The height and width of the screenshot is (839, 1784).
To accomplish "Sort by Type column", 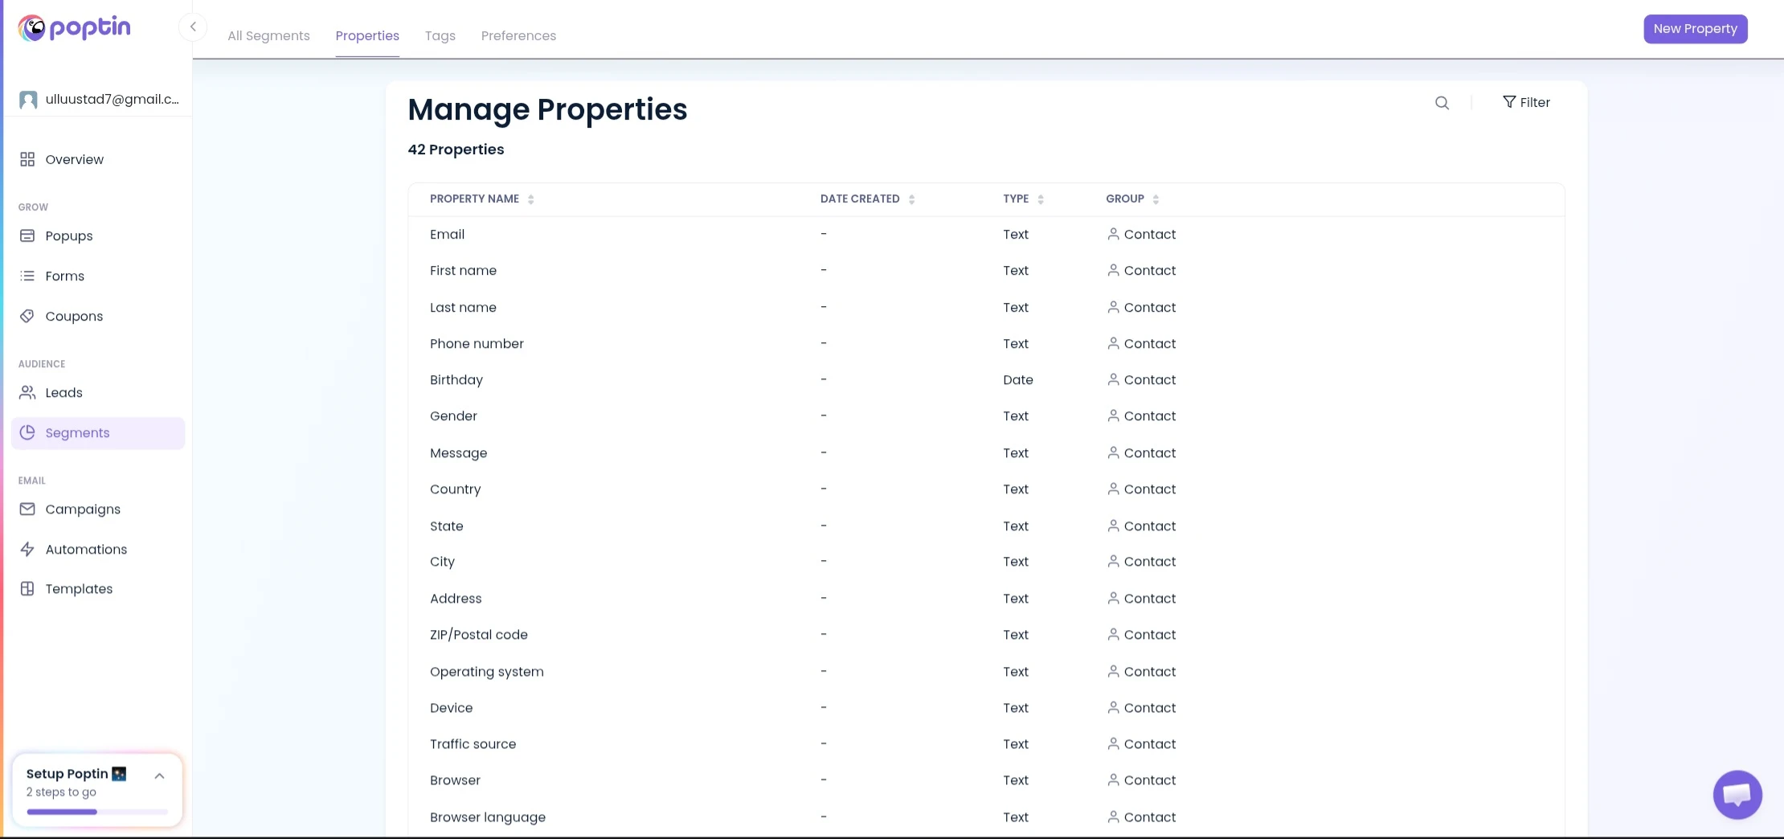I will 1023,198.
